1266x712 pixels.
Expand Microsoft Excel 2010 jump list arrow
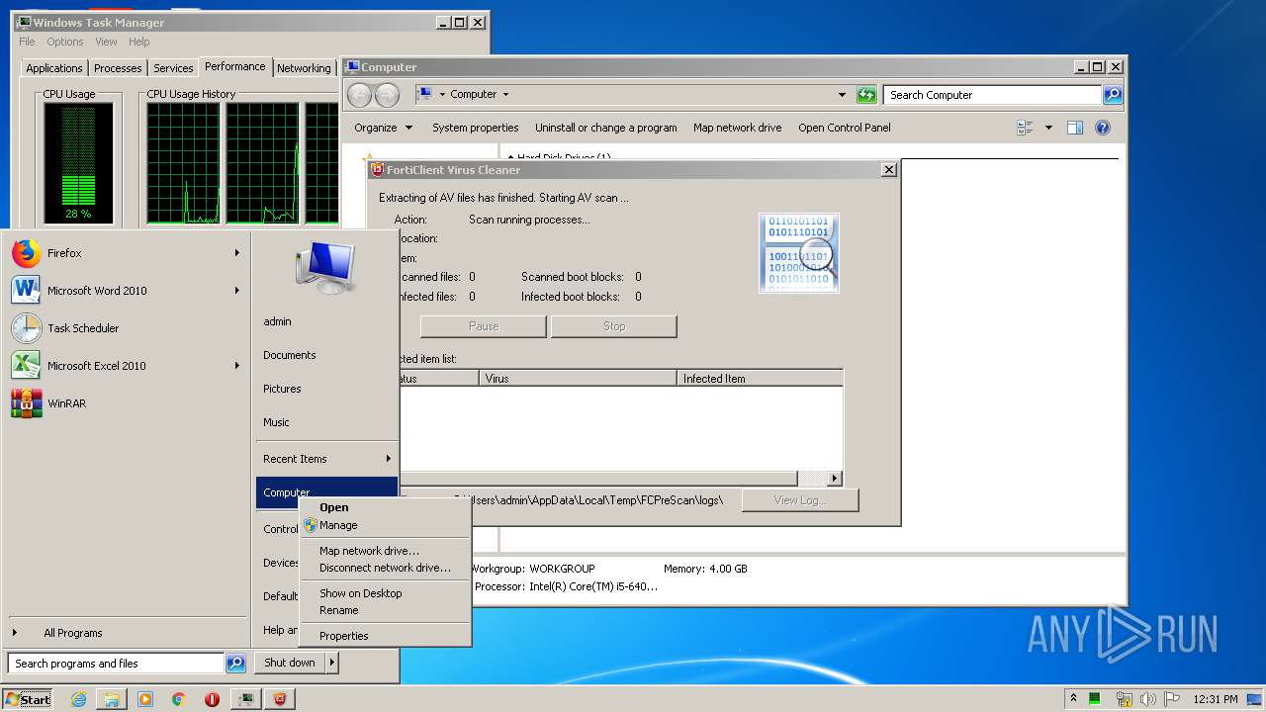click(237, 366)
